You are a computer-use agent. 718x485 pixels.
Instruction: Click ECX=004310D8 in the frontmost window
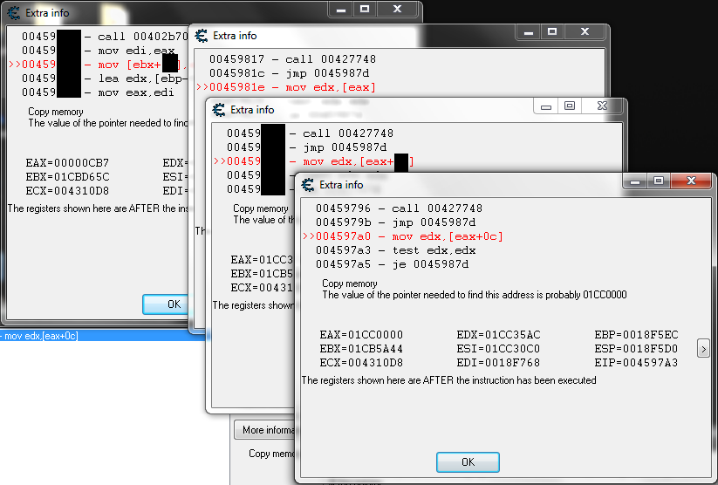361,363
